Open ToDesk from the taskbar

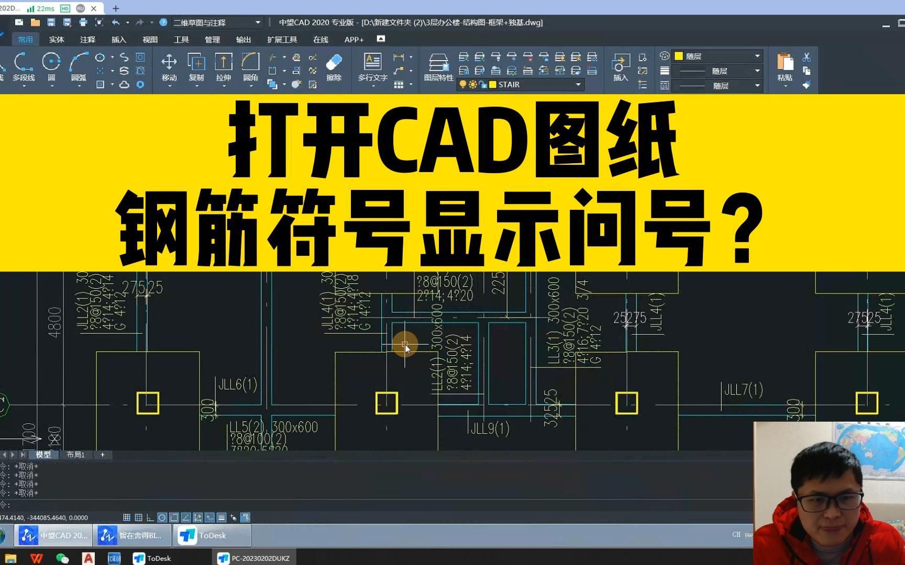[209, 535]
